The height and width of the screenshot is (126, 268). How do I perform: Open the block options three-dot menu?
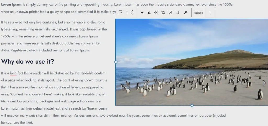pos(210,13)
